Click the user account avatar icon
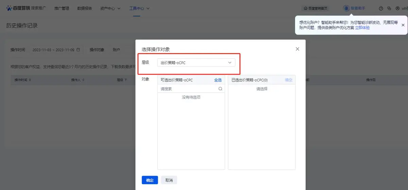The image size is (408, 190). click(x=397, y=8)
